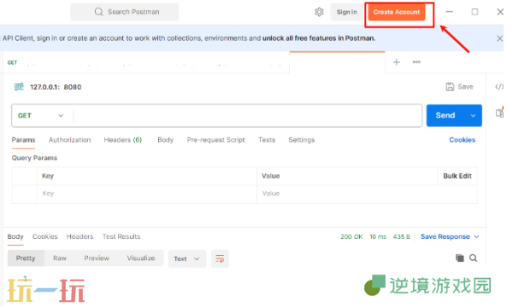Expand the Send button dropdown arrow
Image resolution: width=513 pixels, height=307 pixels.
pos(473,115)
